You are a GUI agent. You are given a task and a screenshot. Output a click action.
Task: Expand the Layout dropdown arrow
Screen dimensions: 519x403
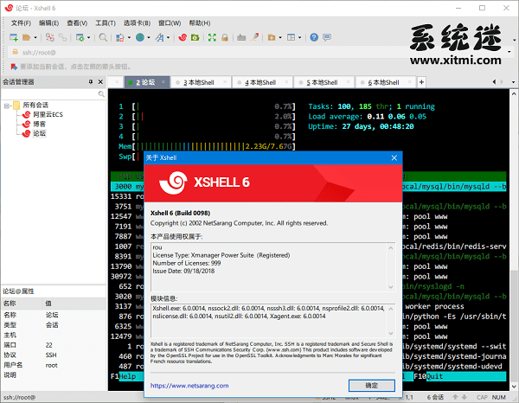coord(299,37)
